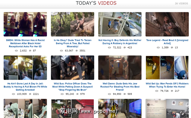Open the police pat-down video thumbnail
Image resolution: width=191 pixels, height=118 pixels.
coord(72,68)
